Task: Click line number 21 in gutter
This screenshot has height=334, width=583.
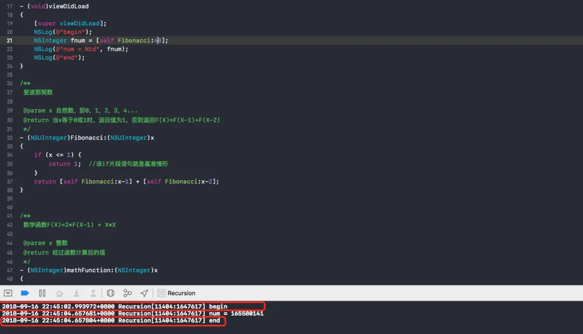Action: 9,40
